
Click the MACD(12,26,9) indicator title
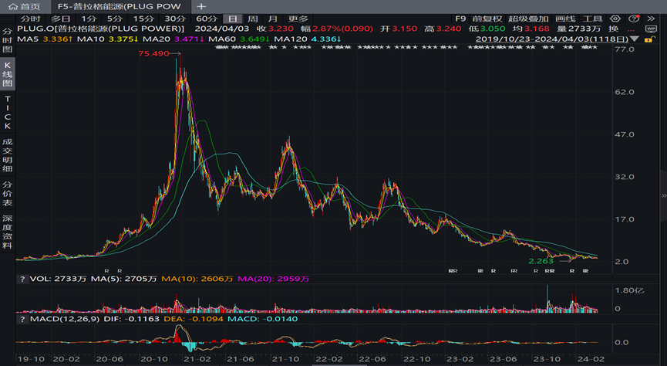point(65,319)
